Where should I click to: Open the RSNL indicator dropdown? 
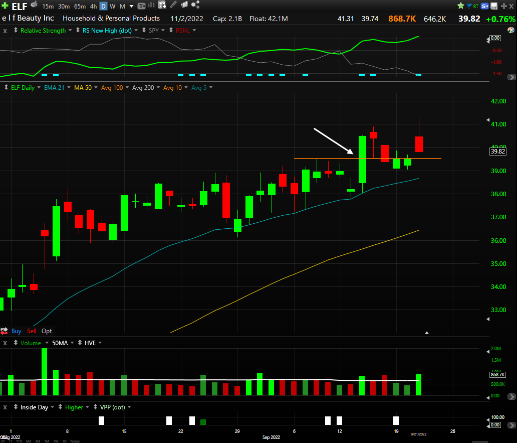[x=194, y=31]
